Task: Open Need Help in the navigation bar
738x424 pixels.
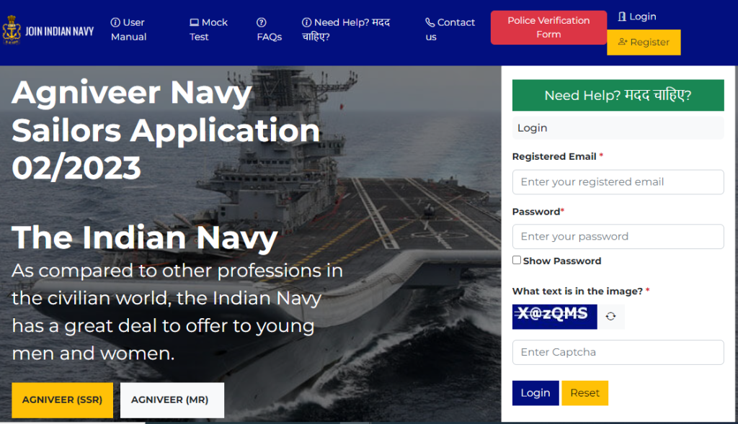Action: coord(345,30)
